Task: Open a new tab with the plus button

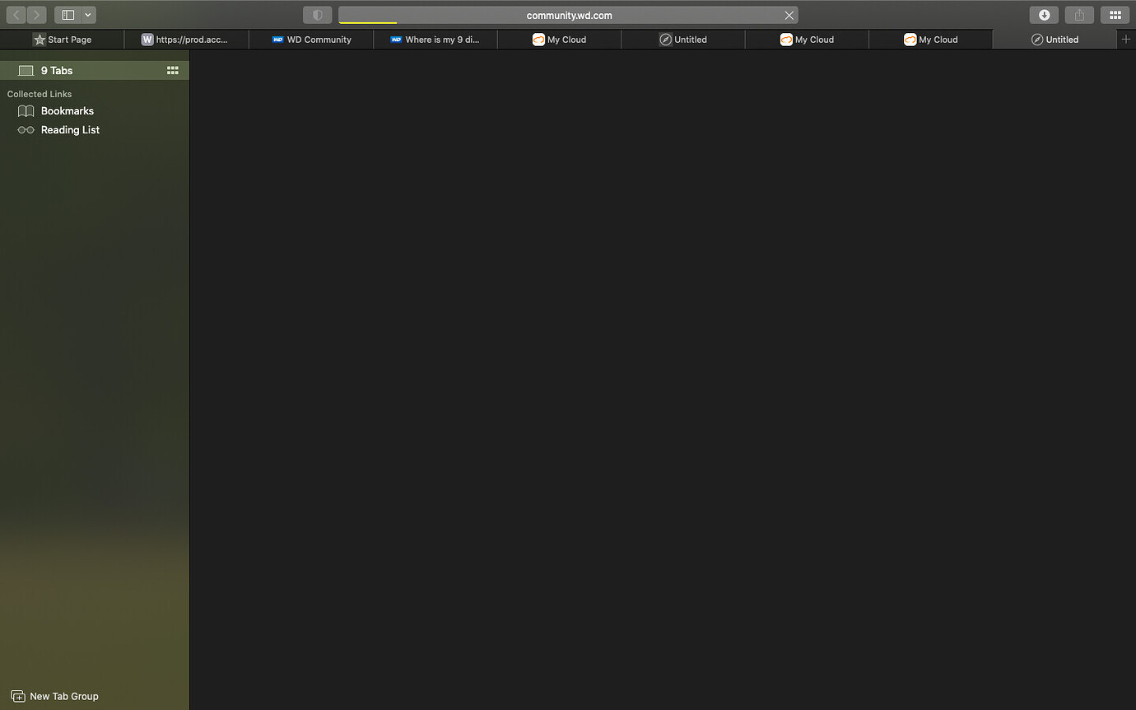Action: coord(1126,39)
